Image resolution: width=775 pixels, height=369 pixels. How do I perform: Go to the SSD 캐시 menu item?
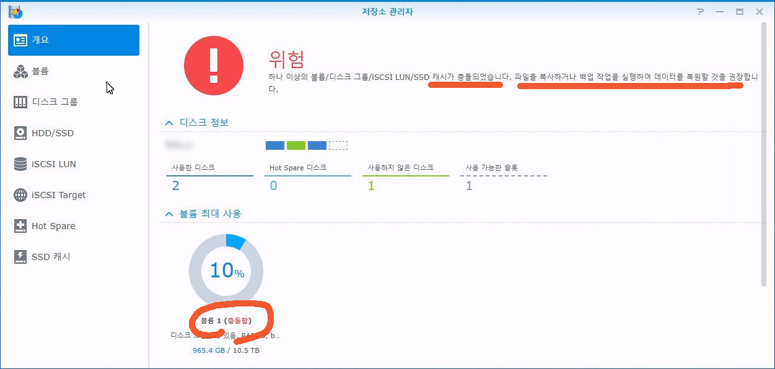(x=51, y=257)
